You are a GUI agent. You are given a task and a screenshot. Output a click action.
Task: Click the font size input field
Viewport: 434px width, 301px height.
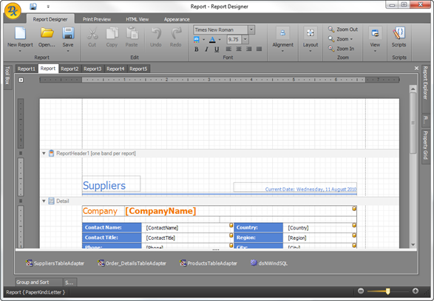click(x=234, y=40)
